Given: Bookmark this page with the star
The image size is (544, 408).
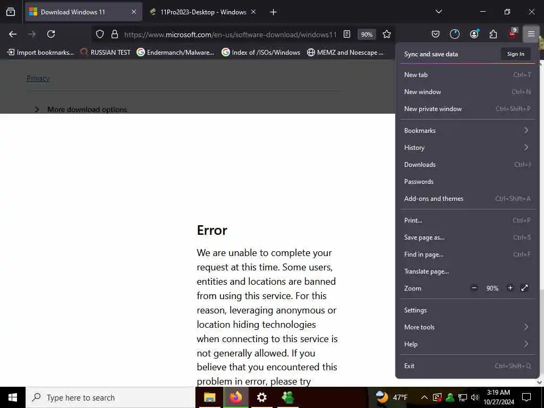Looking at the screenshot, I should tap(387, 34).
